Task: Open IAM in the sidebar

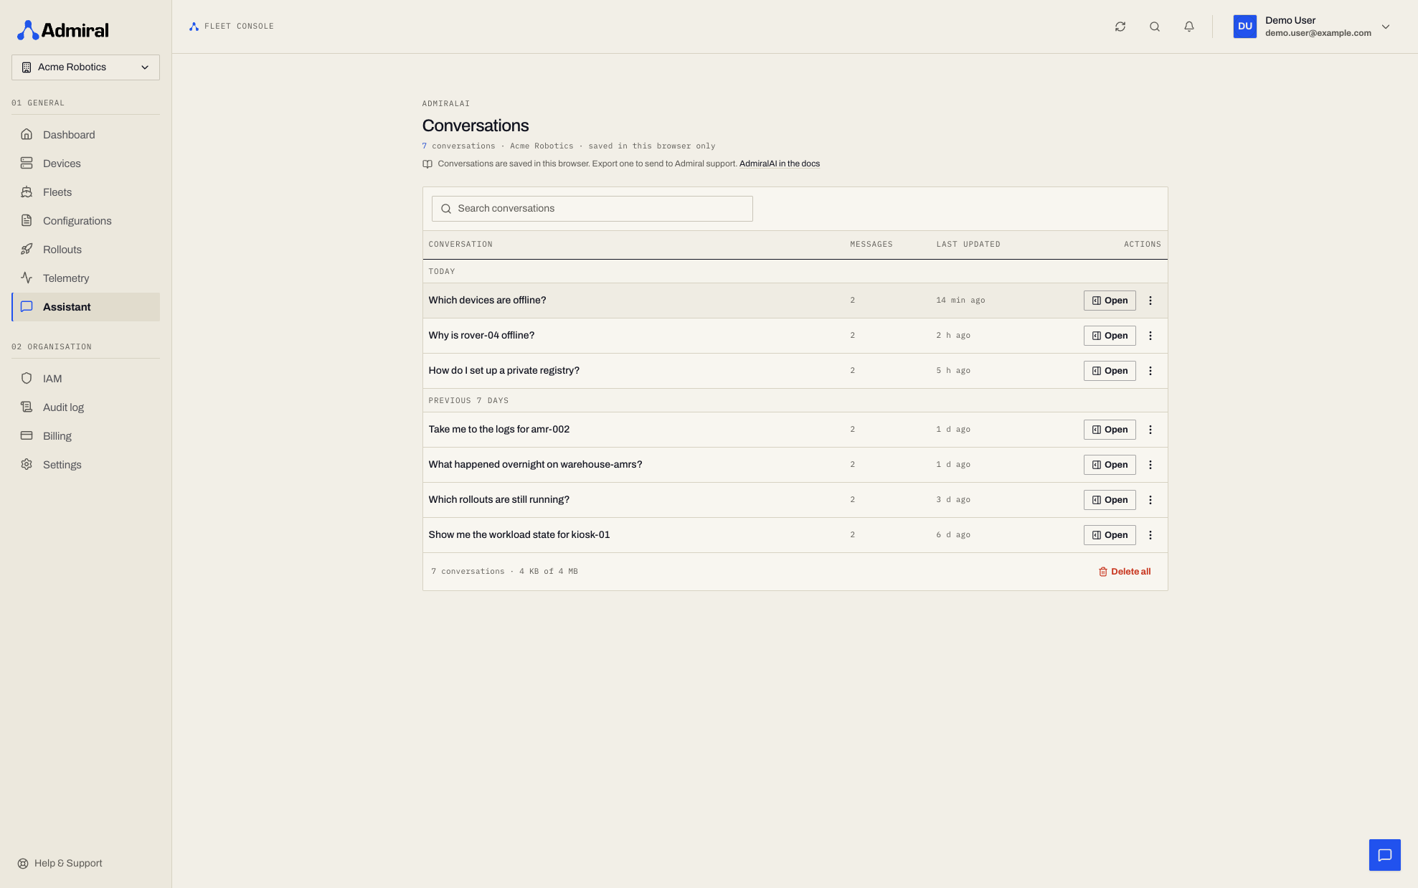Action: coord(85,379)
